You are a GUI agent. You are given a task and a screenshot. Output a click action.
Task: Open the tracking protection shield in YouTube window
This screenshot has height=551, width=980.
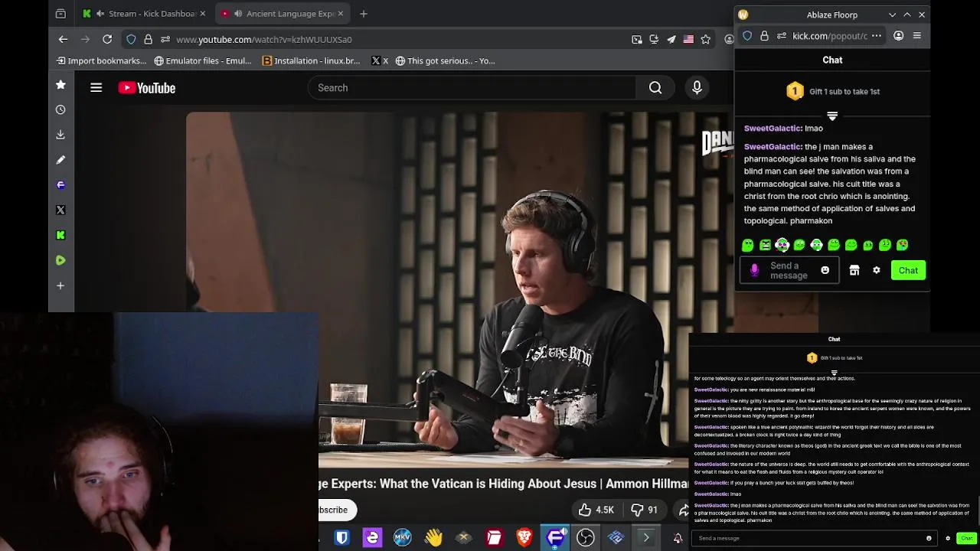tap(131, 39)
